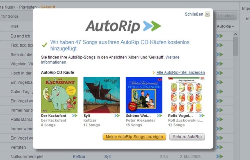
Task: Click AutoRip icon in Du und ich row
Action: [220, 36]
